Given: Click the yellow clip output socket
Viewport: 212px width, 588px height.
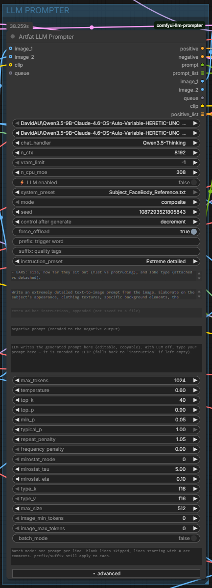Looking at the screenshot, I should point(203,106).
